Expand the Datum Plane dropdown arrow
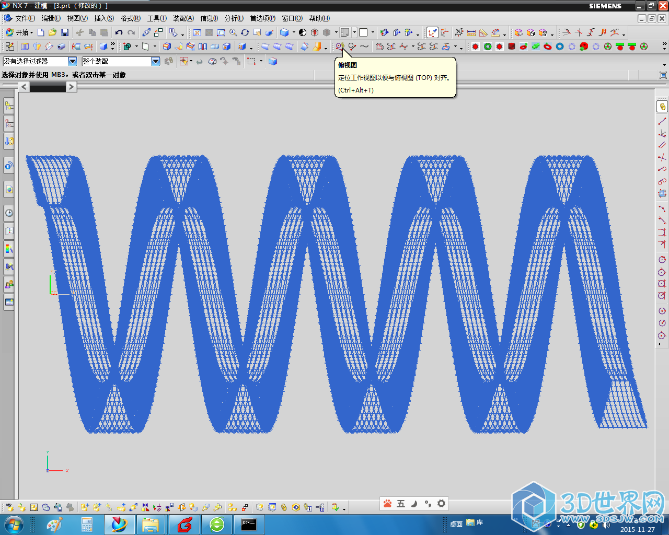The height and width of the screenshot is (535, 669). [155, 46]
